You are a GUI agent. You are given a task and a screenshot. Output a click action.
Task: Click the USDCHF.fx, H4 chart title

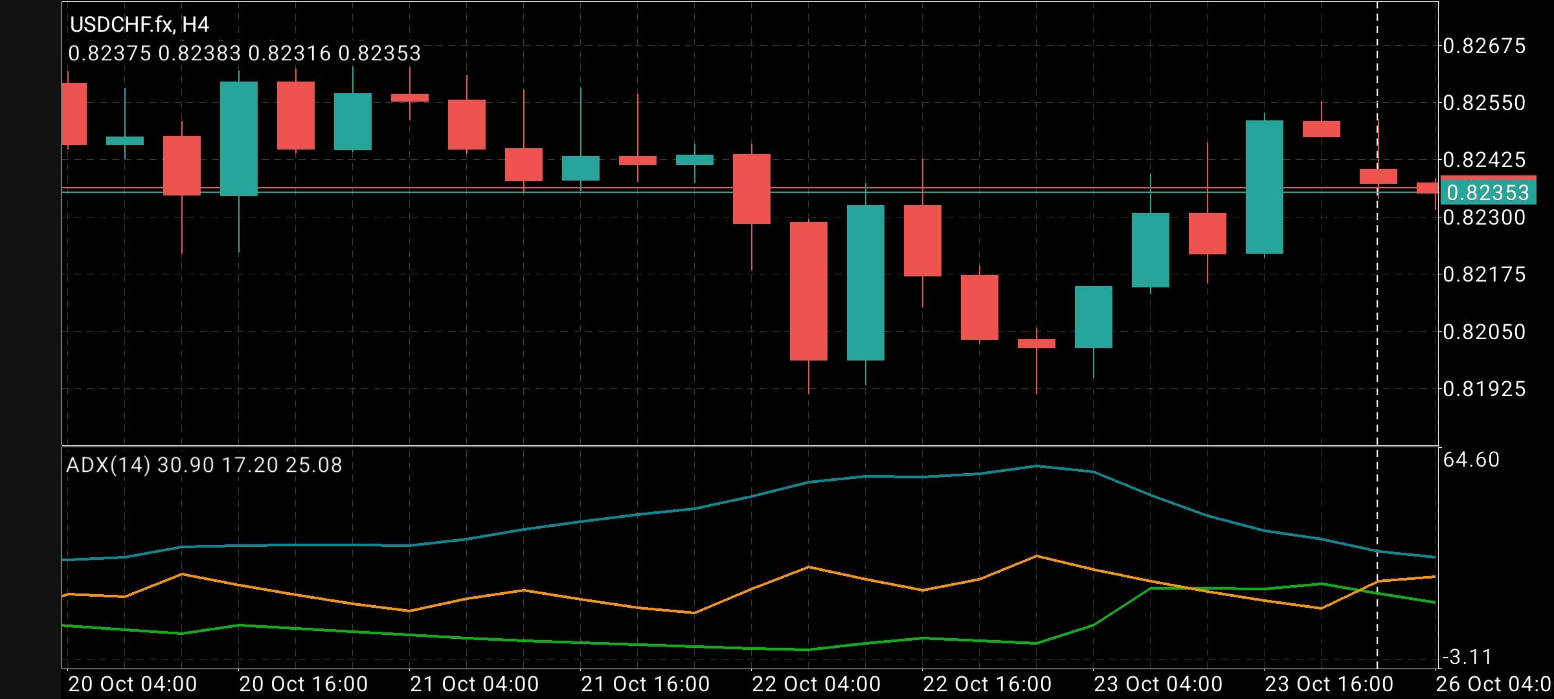(x=139, y=25)
